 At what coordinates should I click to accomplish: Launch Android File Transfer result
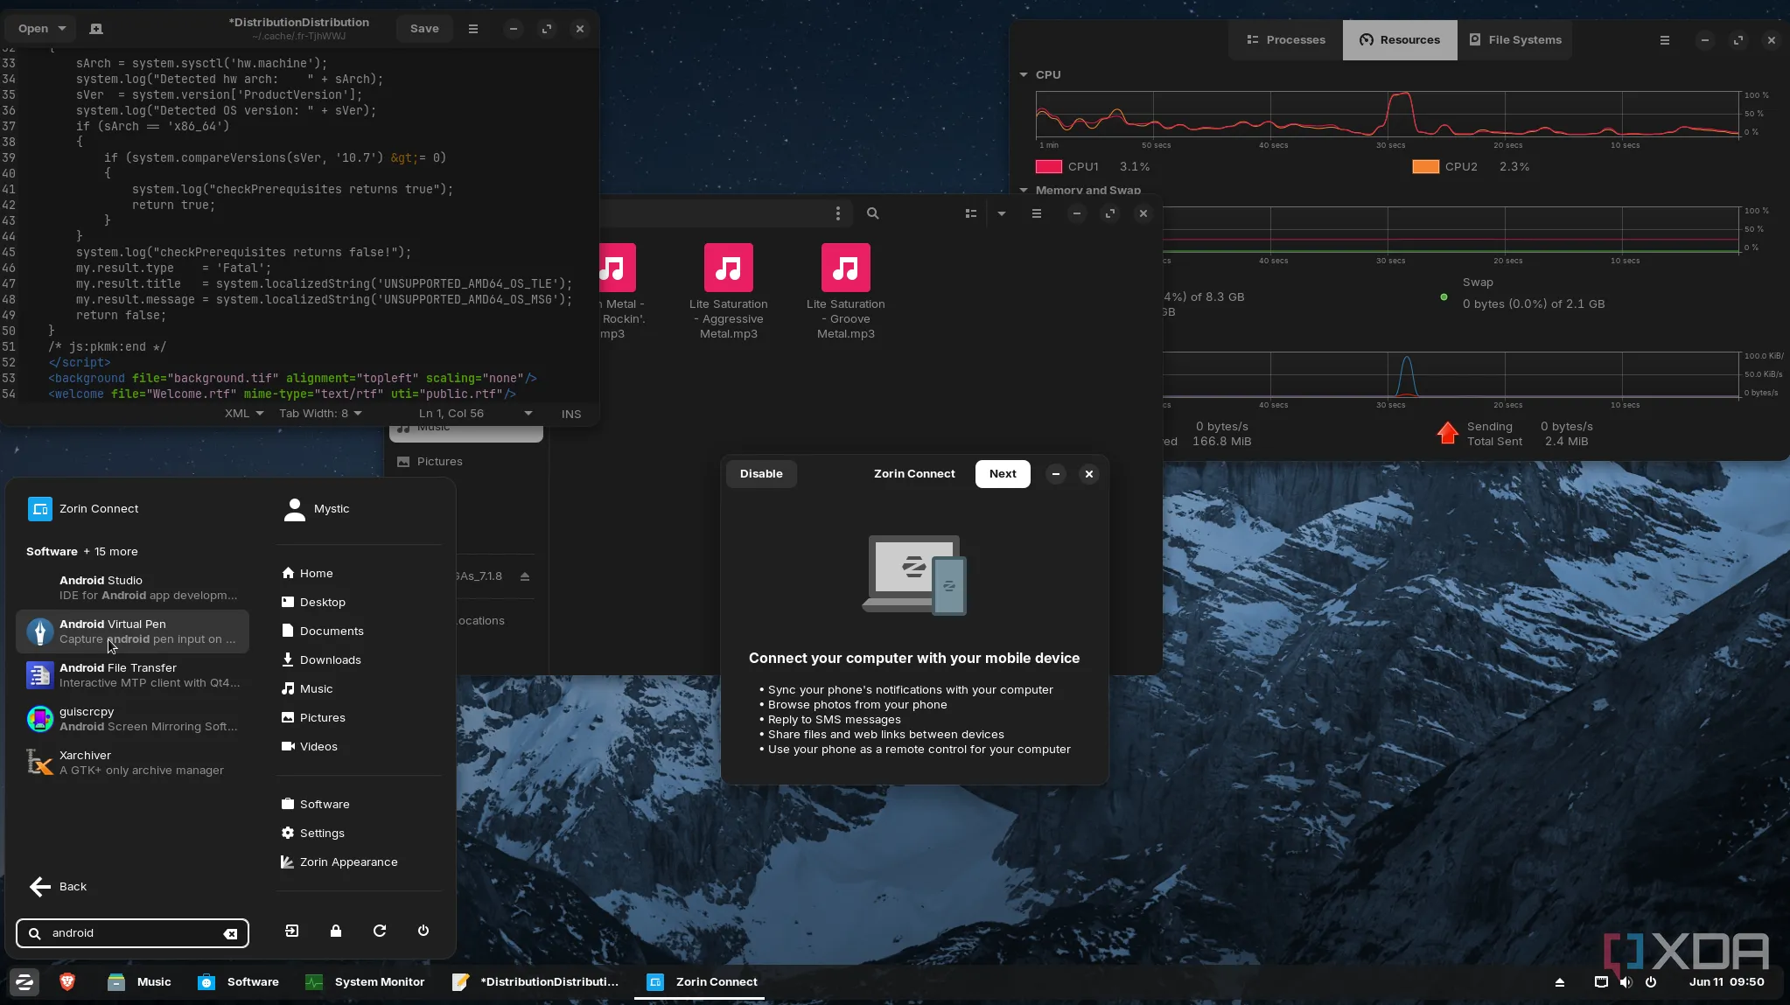[x=133, y=675]
